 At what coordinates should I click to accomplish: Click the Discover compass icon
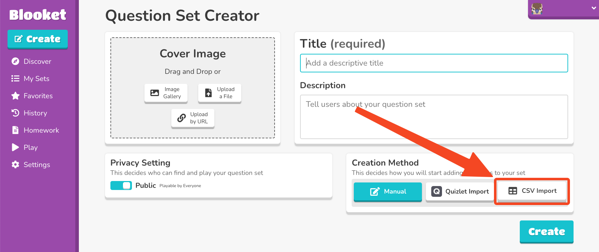[x=15, y=61]
